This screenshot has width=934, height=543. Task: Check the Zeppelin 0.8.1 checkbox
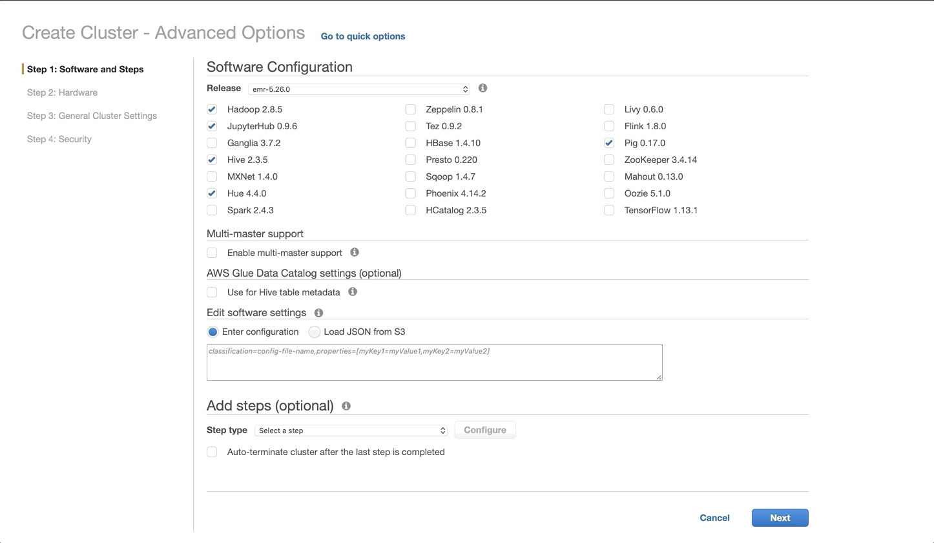click(x=410, y=109)
